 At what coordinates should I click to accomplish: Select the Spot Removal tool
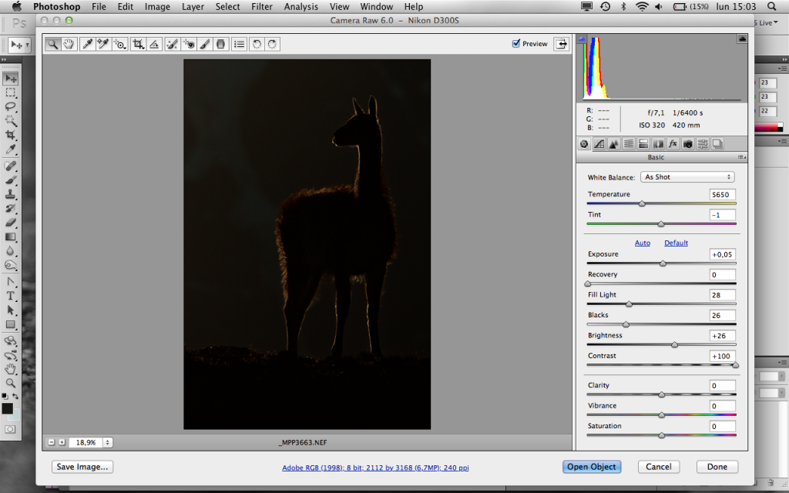[172, 44]
